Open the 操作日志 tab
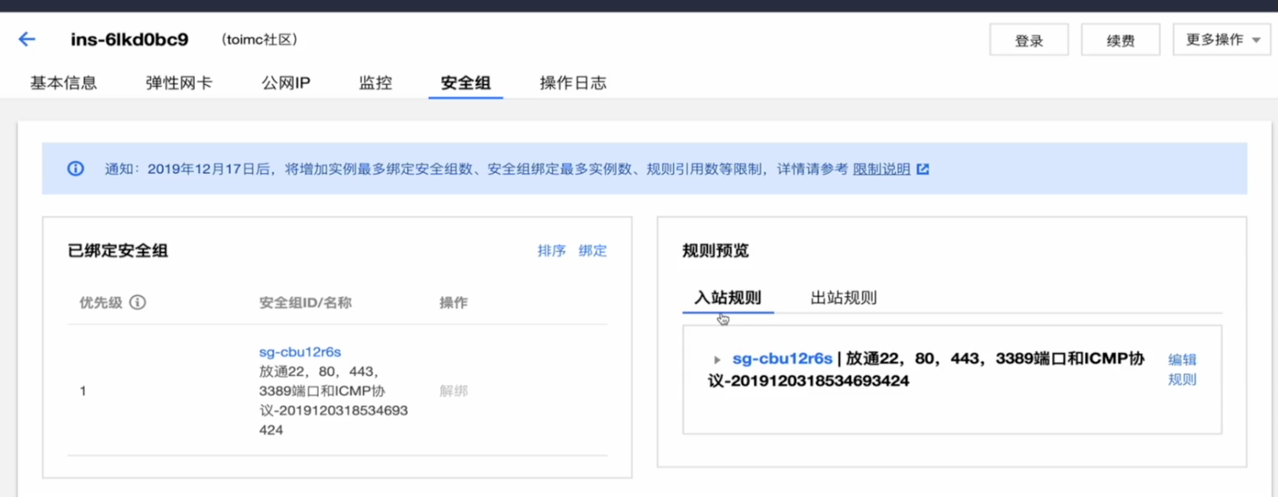 point(573,83)
